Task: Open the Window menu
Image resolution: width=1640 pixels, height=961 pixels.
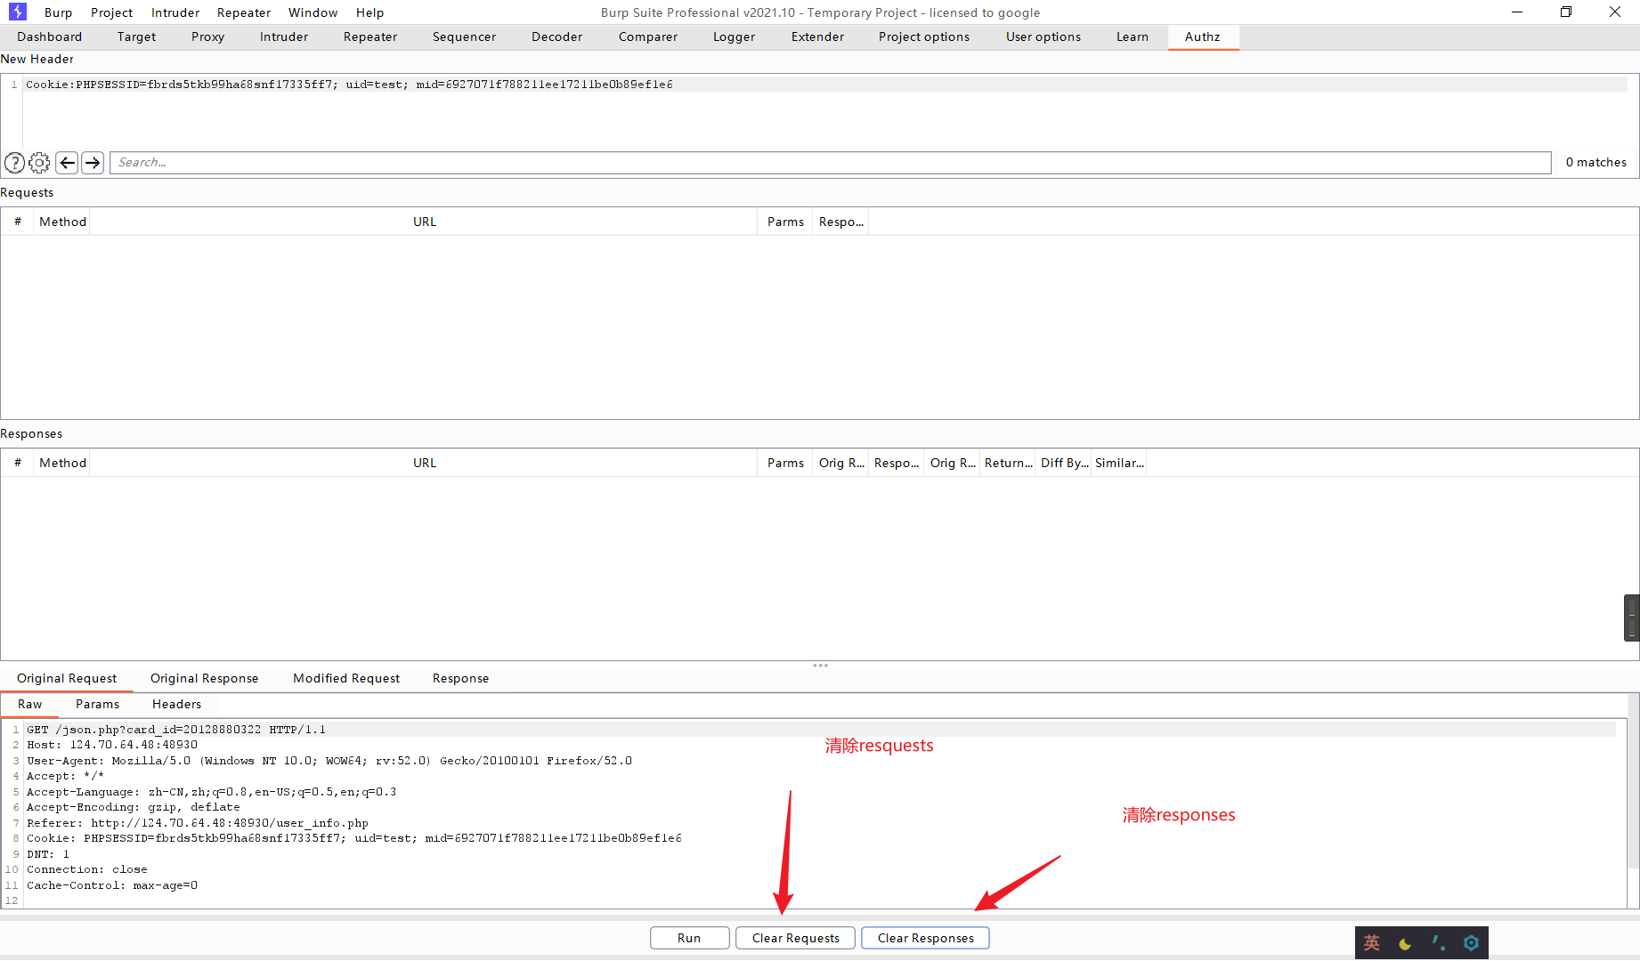Action: [313, 12]
